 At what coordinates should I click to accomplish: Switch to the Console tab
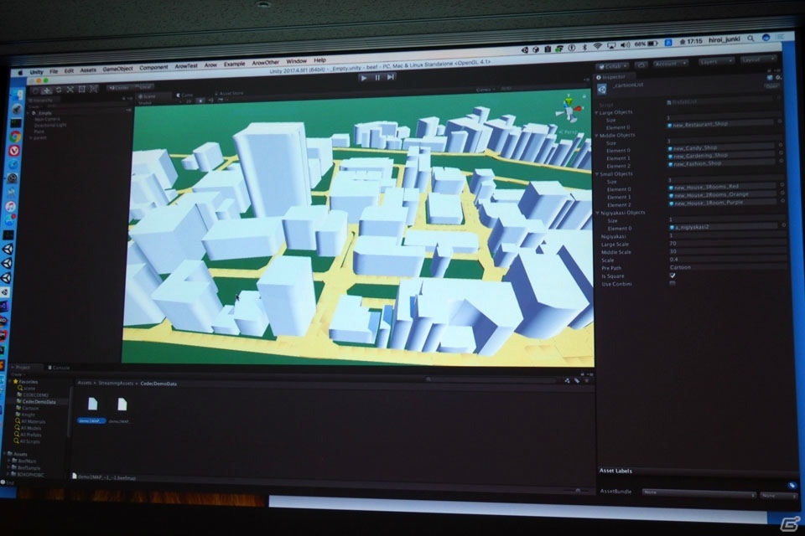pos(59,368)
